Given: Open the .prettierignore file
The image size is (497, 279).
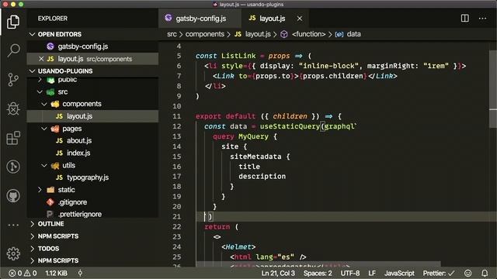Looking at the screenshot, I should coord(79,214).
